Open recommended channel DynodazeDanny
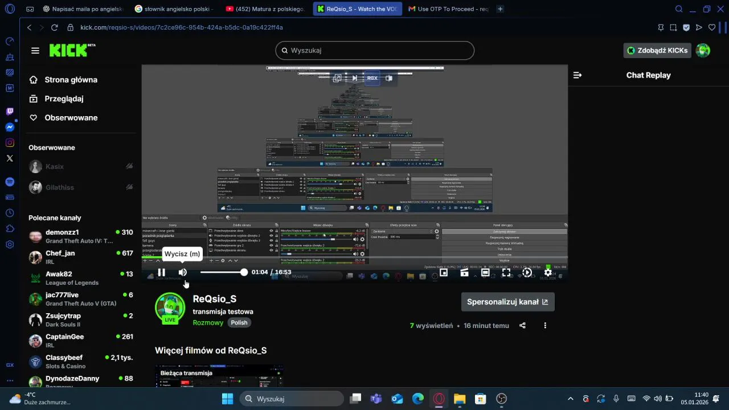Viewport: 729px width, 410px height. (x=81, y=382)
